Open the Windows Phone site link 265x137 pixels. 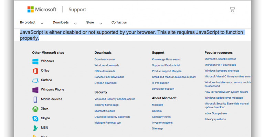coord(53,89)
